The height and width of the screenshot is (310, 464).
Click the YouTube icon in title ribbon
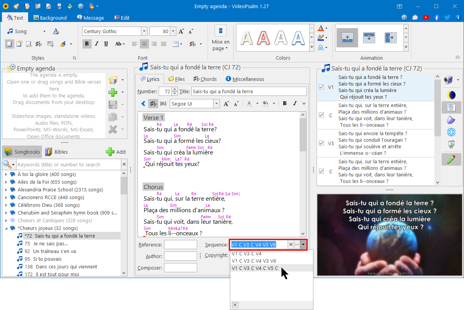coord(425,17)
